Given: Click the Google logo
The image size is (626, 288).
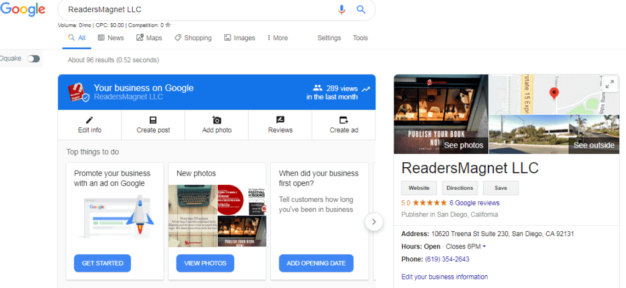Looking at the screenshot, I should [23, 9].
